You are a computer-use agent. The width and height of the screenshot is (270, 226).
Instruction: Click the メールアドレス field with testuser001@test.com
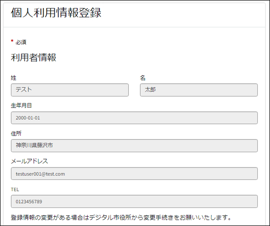(134, 174)
